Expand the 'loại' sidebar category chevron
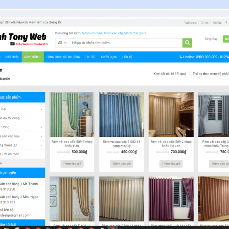 tap(41, 109)
